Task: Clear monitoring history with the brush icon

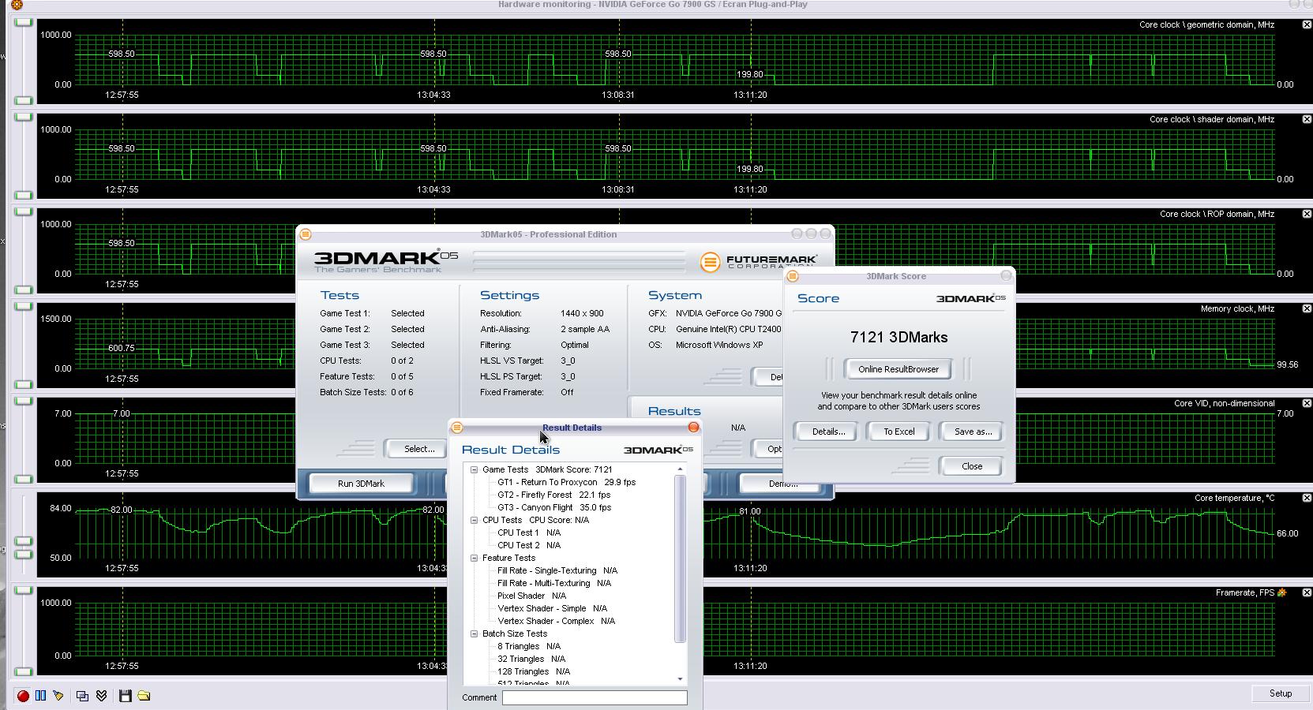Action: (x=58, y=696)
